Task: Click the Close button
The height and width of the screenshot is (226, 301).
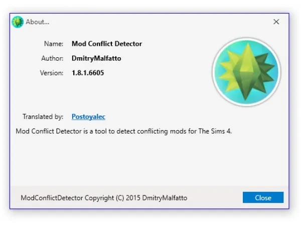Action: click(263, 197)
